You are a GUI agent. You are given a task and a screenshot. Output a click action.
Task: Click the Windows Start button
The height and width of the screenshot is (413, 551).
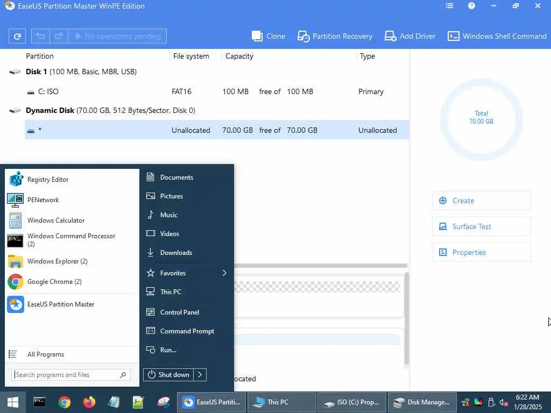pyautogui.click(x=13, y=402)
